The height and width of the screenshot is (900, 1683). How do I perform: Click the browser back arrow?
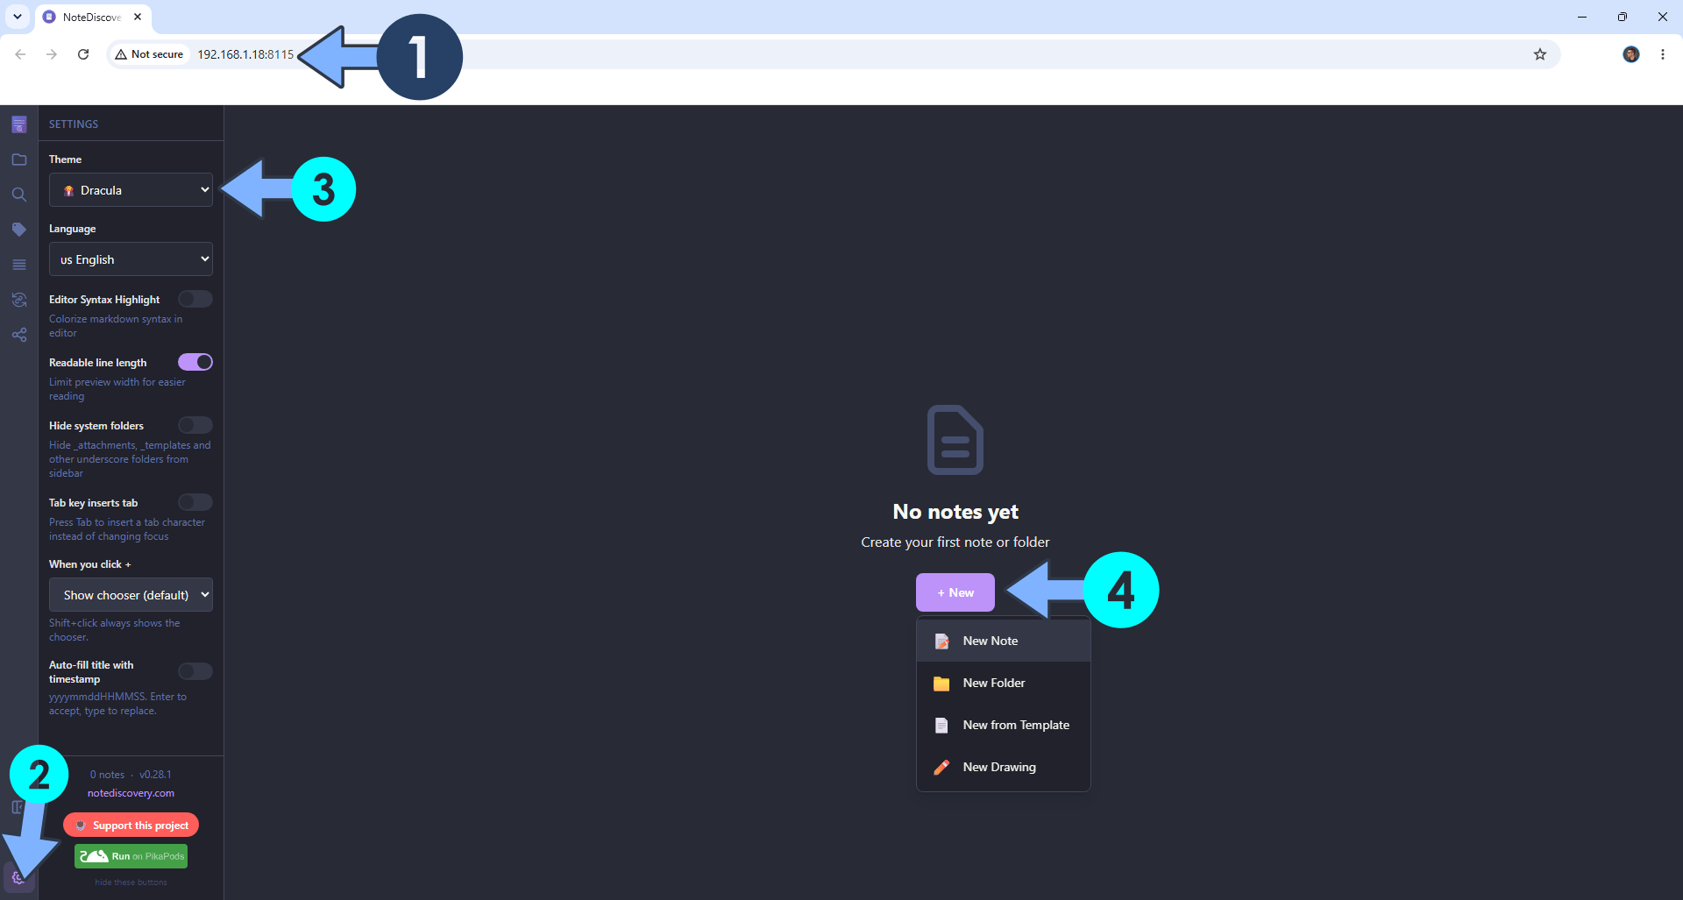[20, 54]
